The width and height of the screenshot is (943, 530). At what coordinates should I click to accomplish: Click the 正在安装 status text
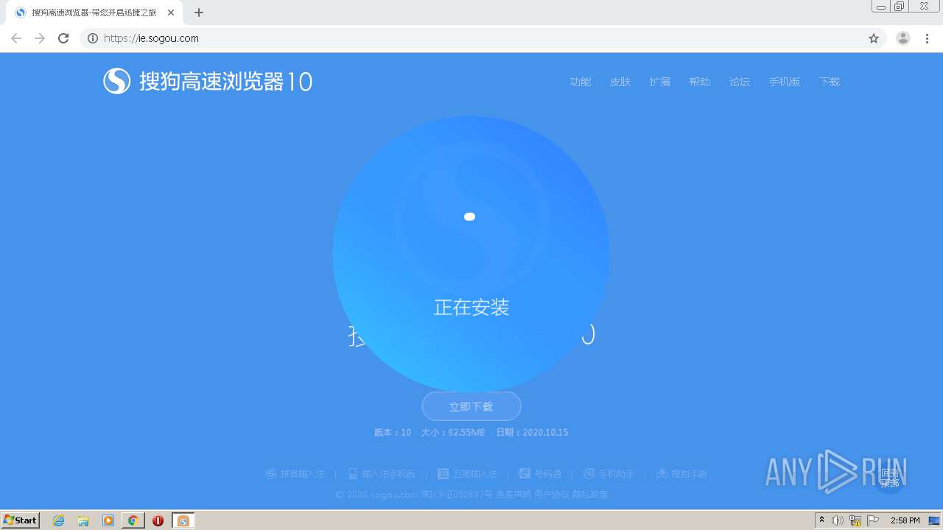[x=471, y=307]
